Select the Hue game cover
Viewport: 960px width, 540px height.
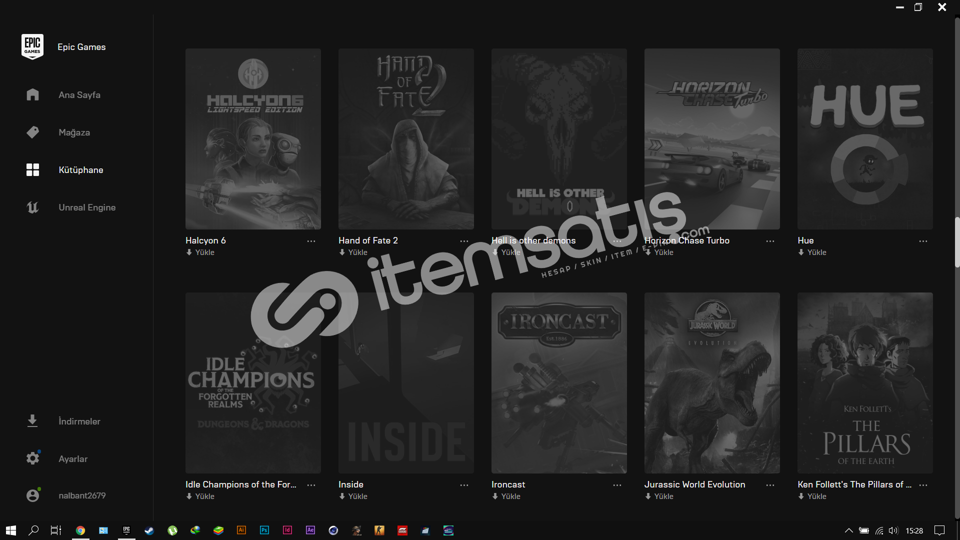tap(865, 139)
